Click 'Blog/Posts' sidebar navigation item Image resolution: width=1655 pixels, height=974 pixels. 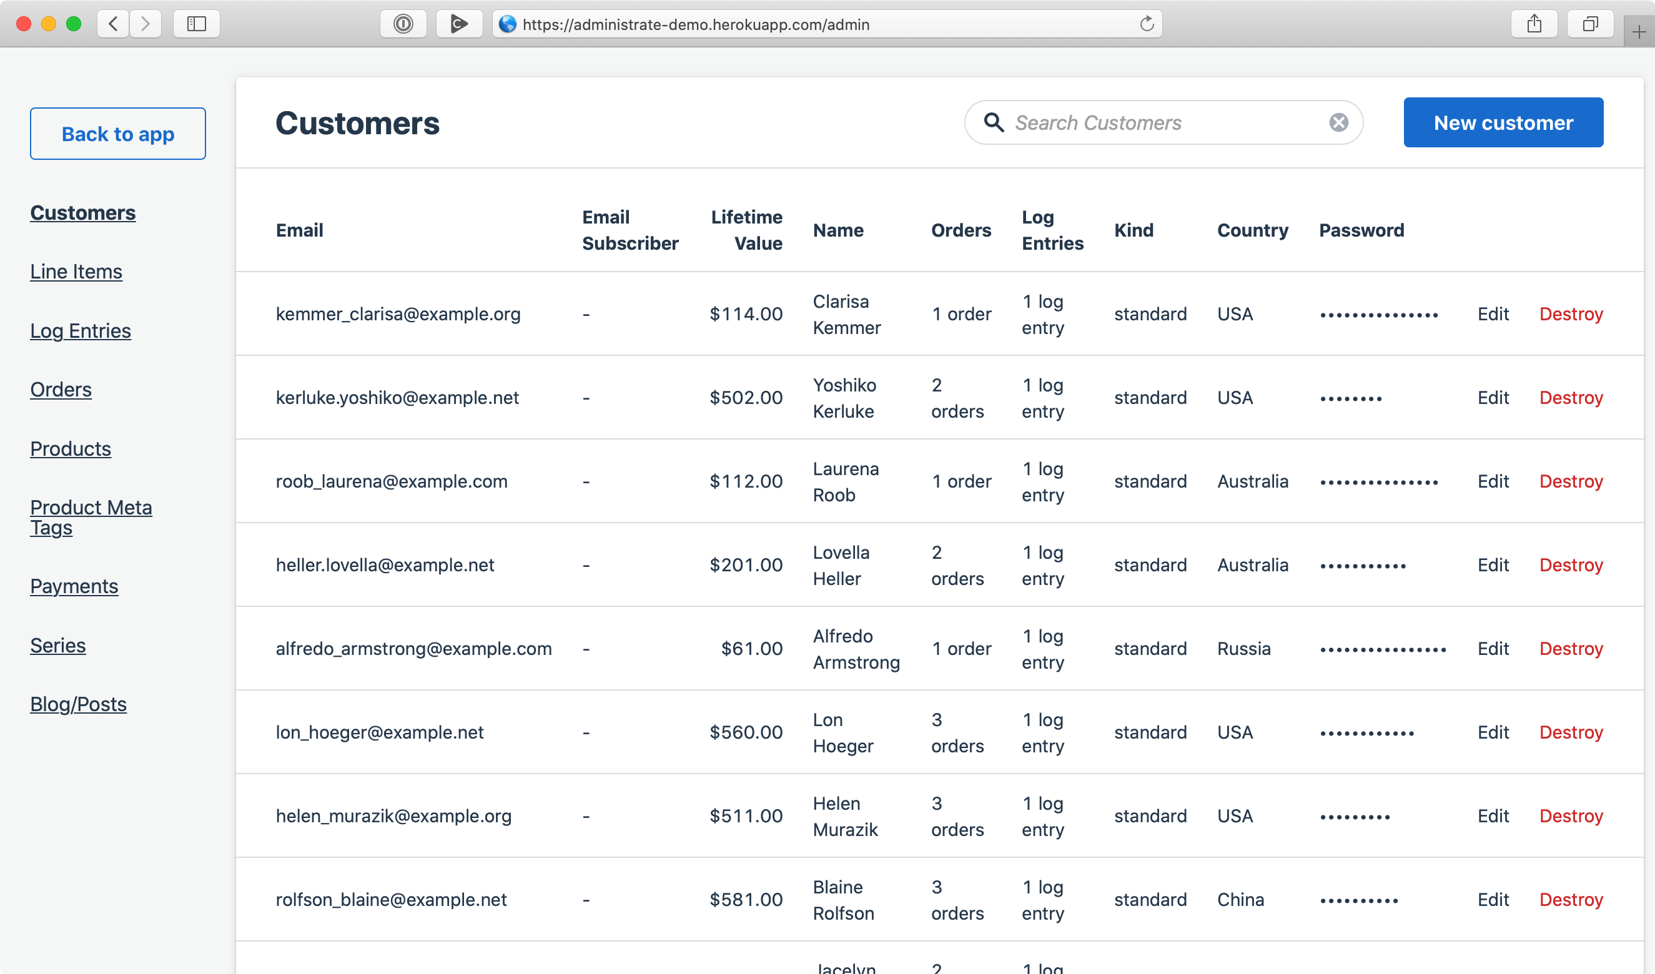77,704
